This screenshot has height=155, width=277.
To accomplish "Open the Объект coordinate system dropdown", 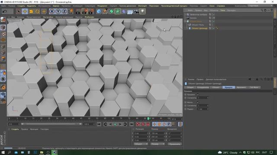I will point(141,144).
